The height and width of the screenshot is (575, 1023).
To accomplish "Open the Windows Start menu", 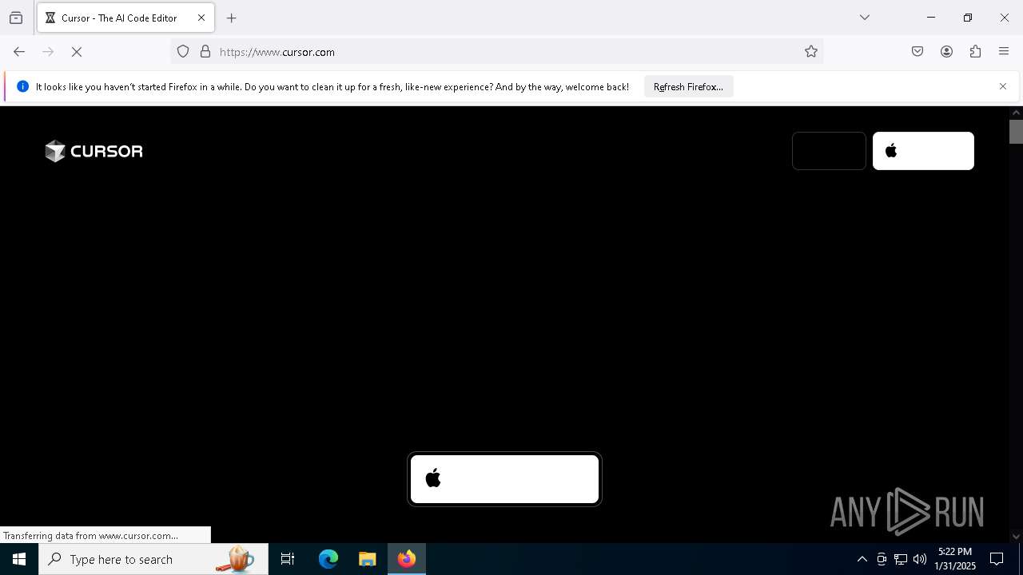I will [x=19, y=559].
